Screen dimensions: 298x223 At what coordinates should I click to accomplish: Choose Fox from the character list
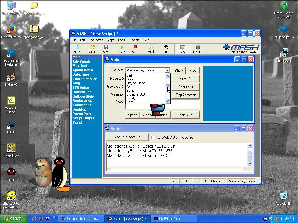146,87
